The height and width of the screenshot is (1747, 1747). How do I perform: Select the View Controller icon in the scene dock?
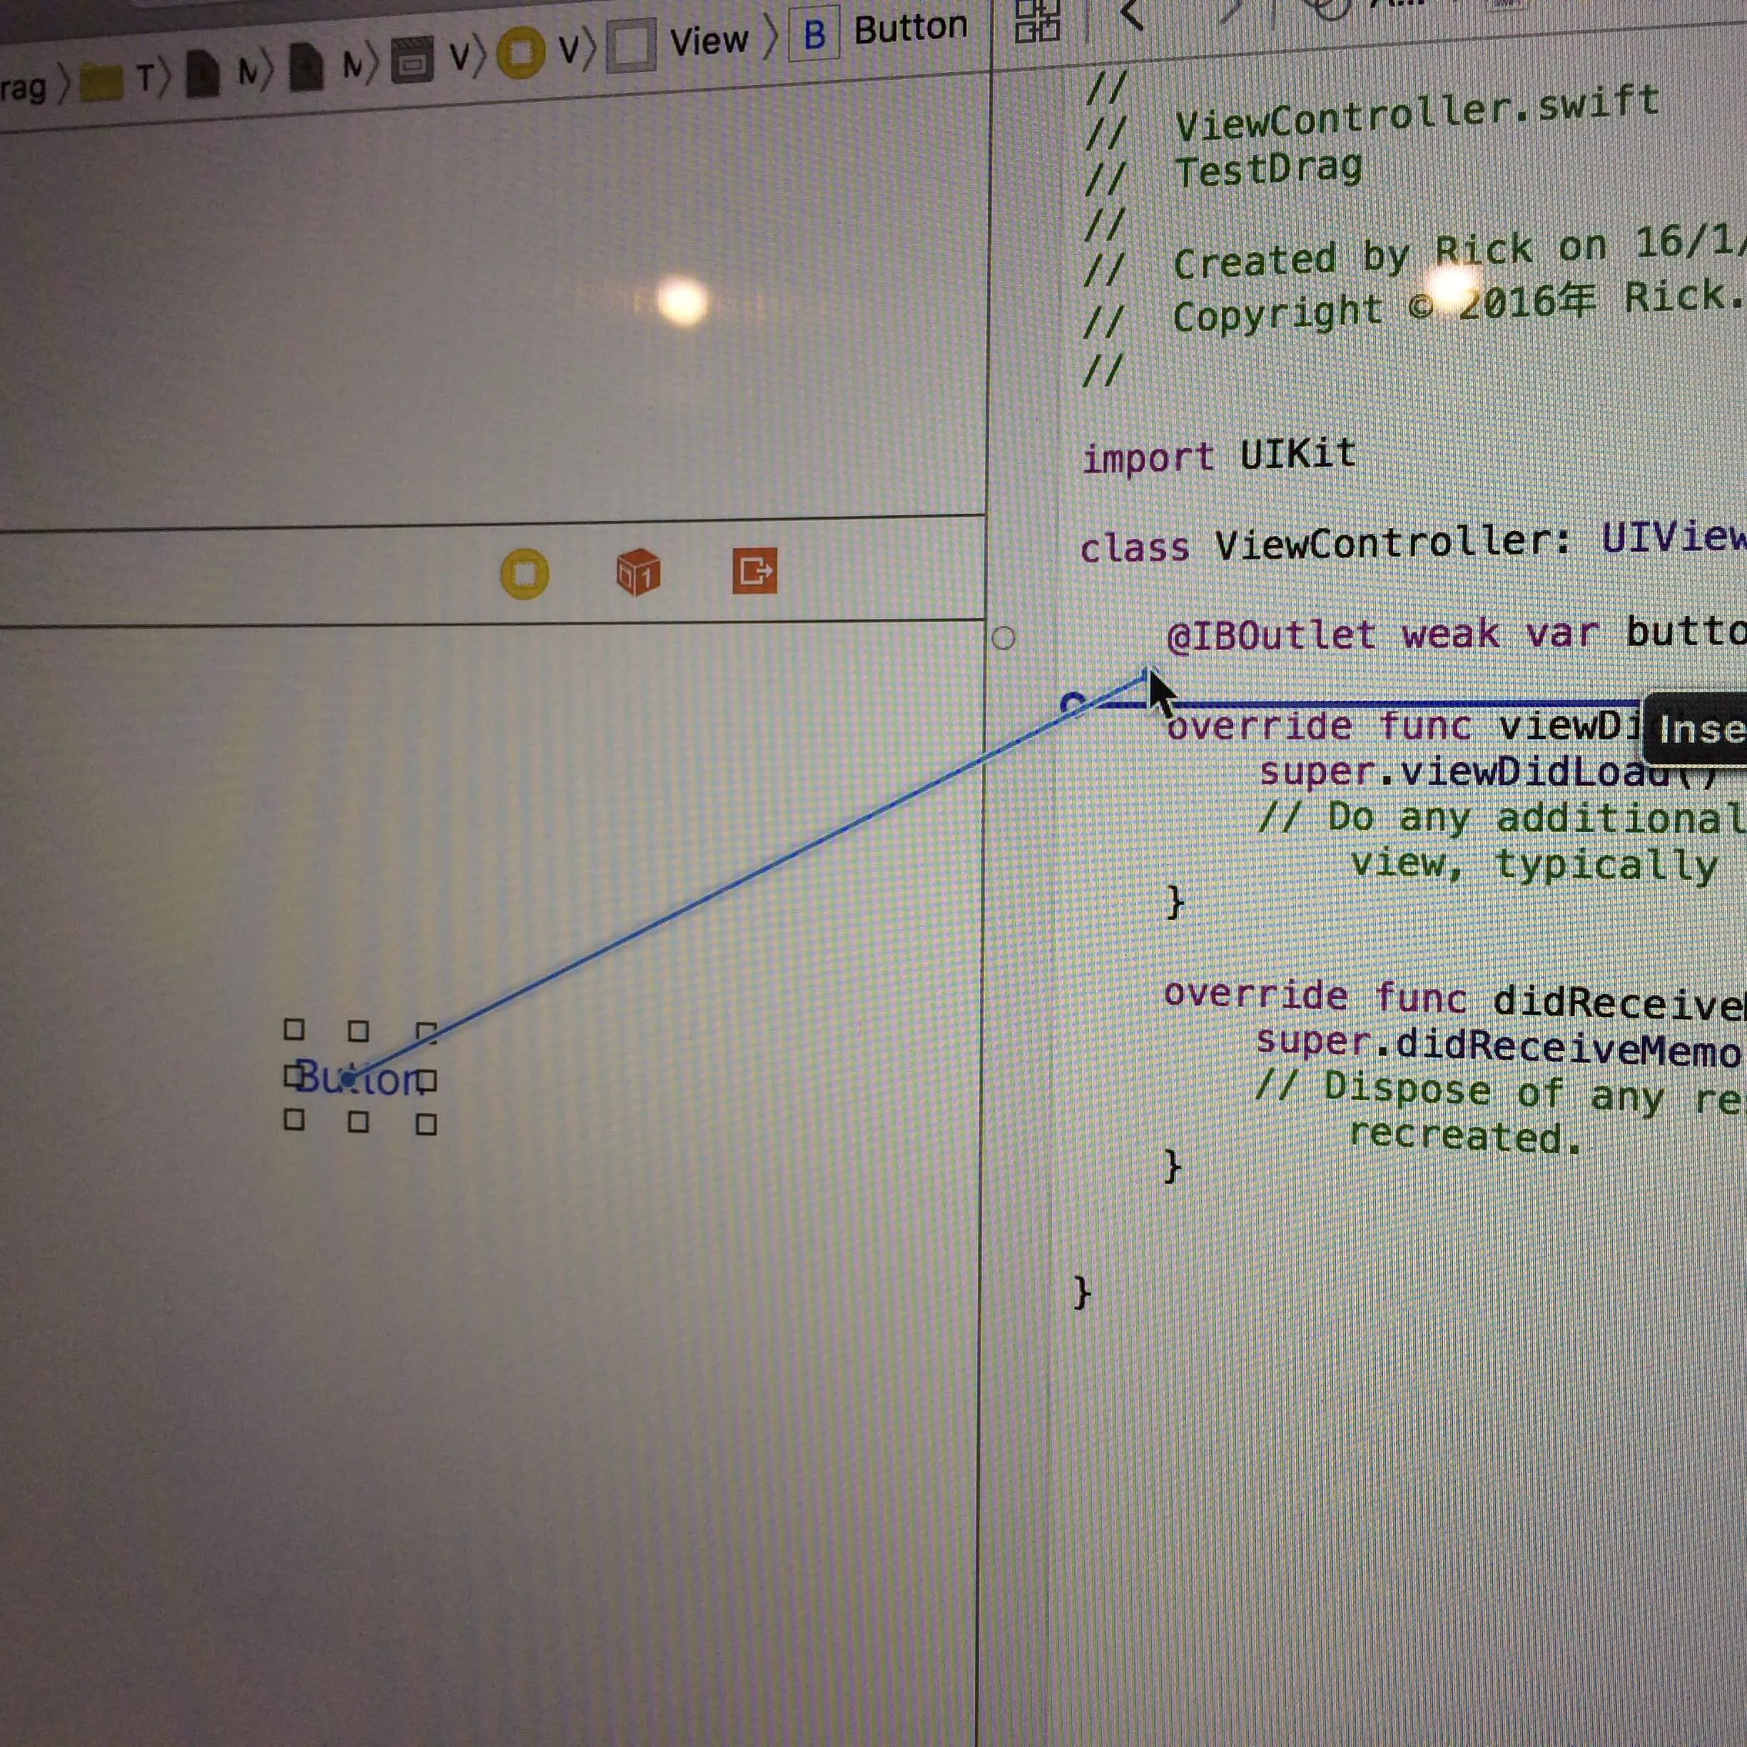(x=525, y=574)
